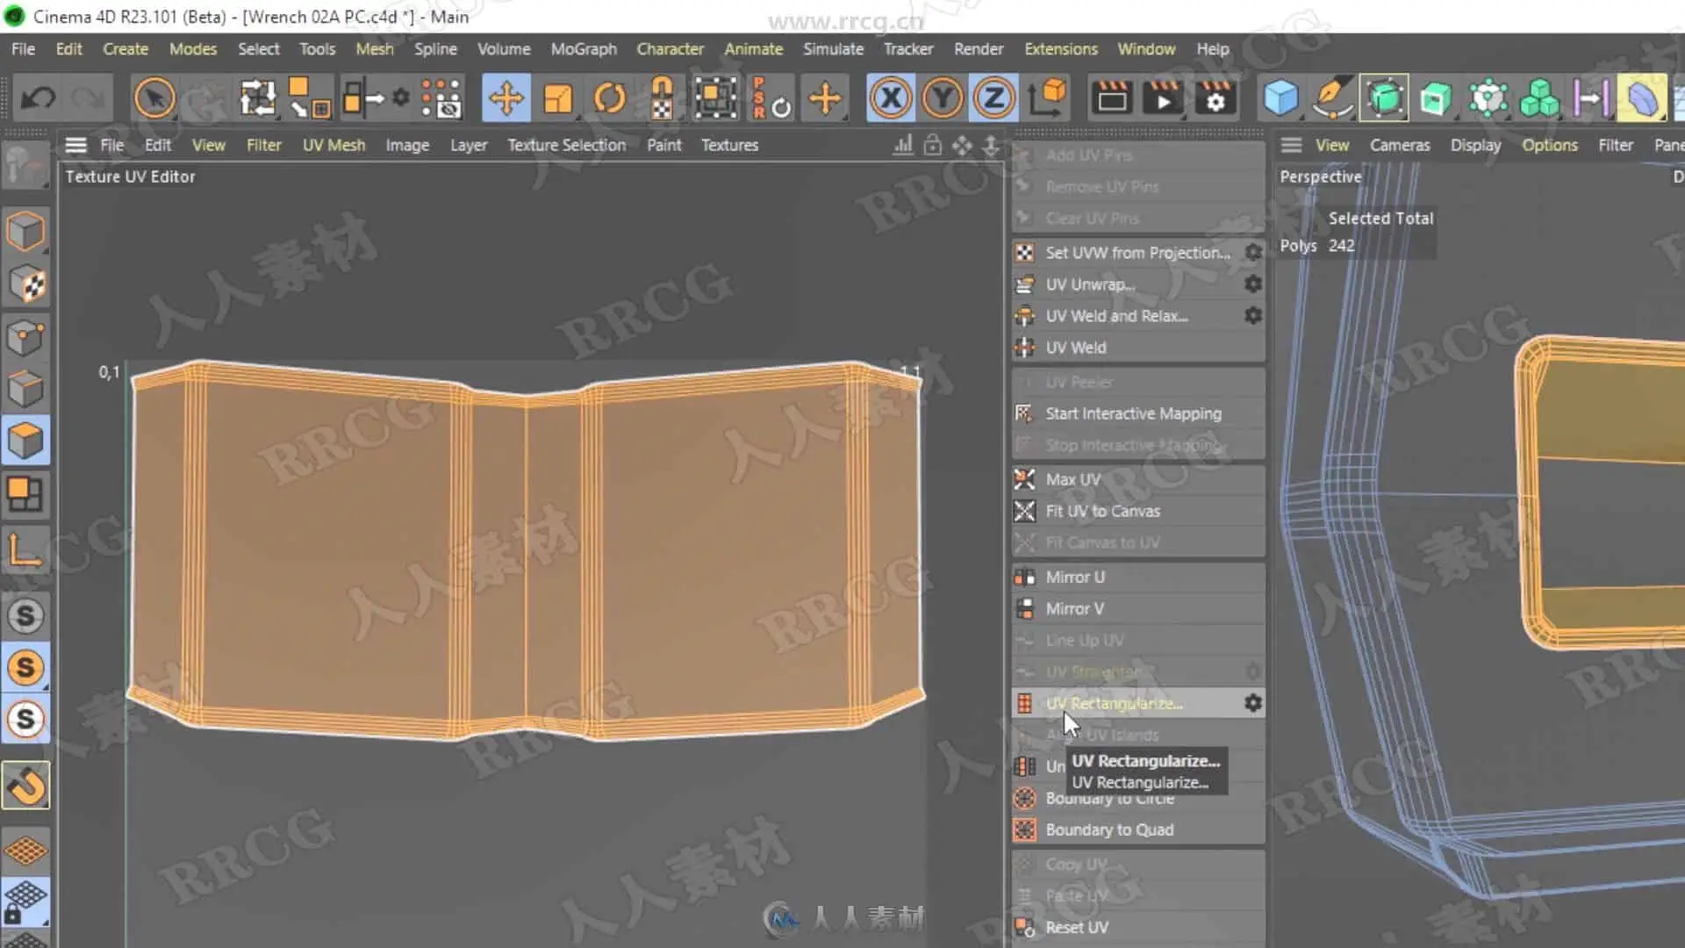
Task: Click the Boundary to Quad command
Action: click(1108, 829)
